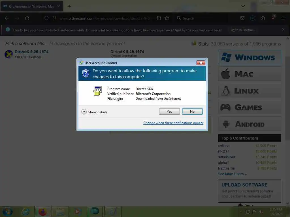This screenshot has height=217, width=290.
Task: Open Pocket save icon
Action: coord(242,18)
